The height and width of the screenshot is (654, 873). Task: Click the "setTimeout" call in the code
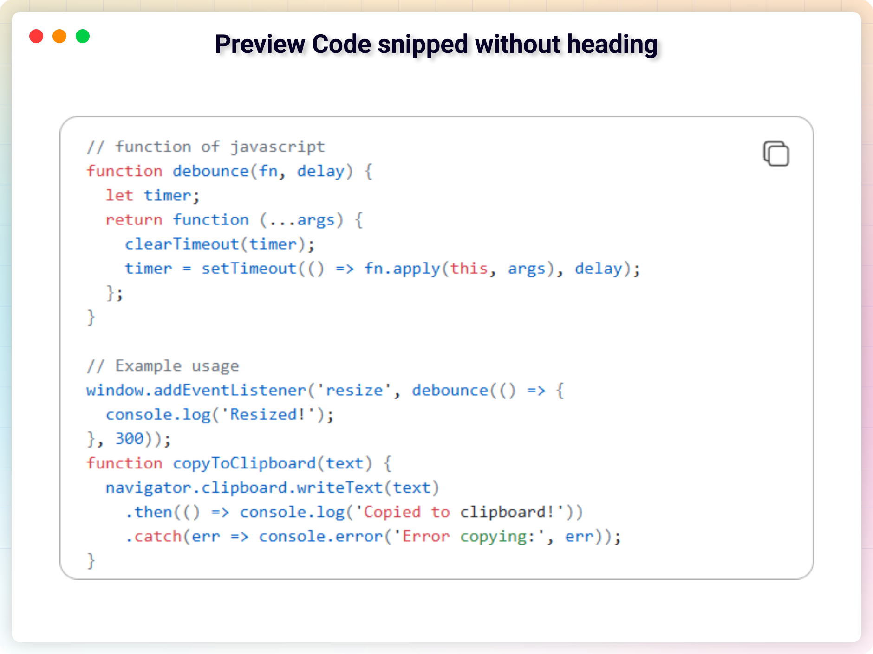tap(248, 269)
